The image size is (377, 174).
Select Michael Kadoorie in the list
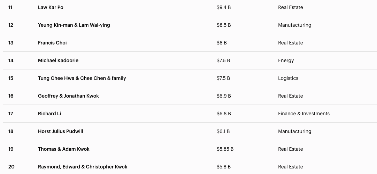point(58,60)
